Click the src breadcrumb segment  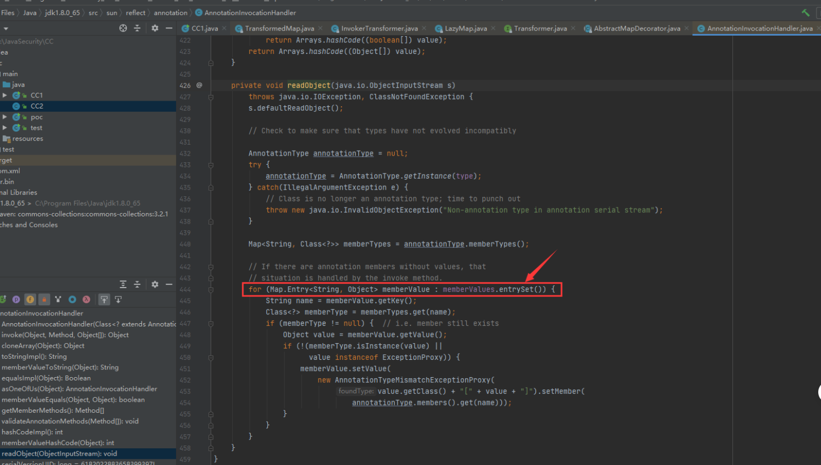tap(93, 12)
